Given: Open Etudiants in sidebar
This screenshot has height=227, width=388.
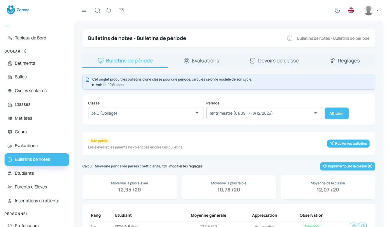Looking at the screenshot, I should [24, 173].
